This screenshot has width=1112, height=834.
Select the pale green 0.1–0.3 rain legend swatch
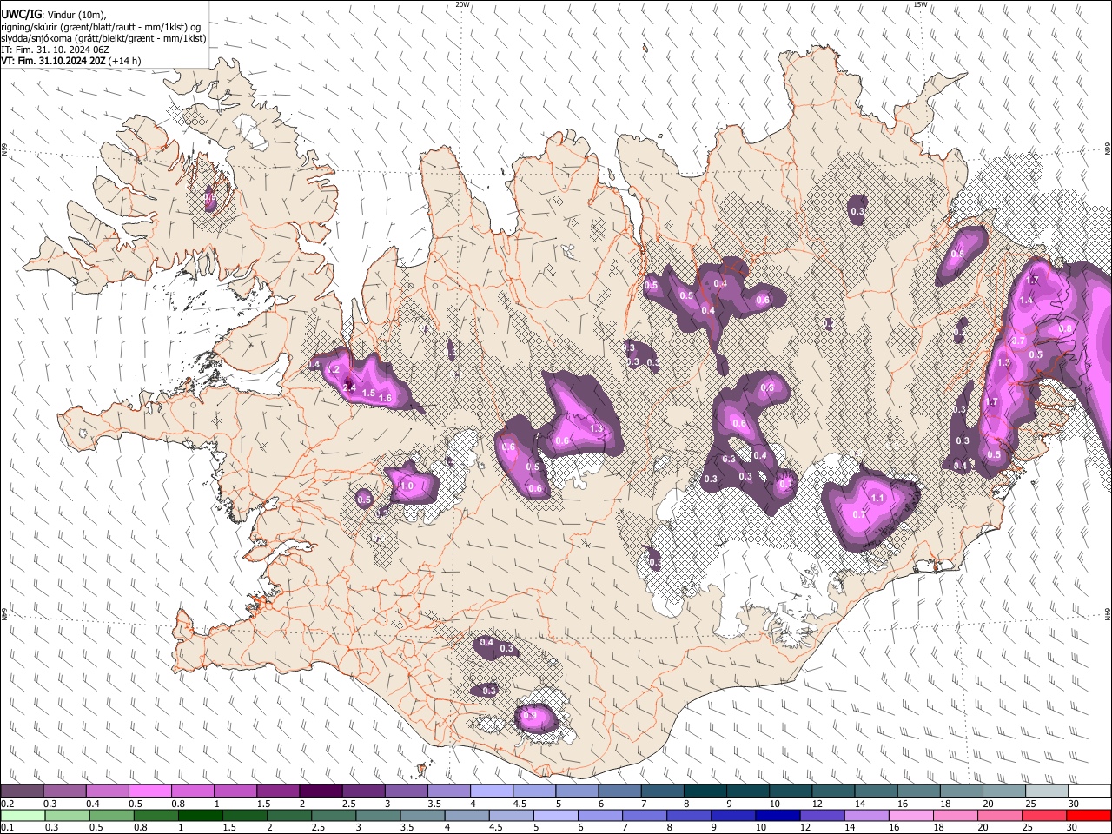pyautogui.click(x=23, y=815)
